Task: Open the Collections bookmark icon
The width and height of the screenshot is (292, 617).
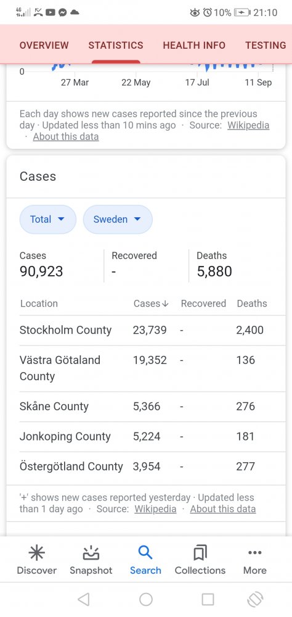Action: click(200, 553)
